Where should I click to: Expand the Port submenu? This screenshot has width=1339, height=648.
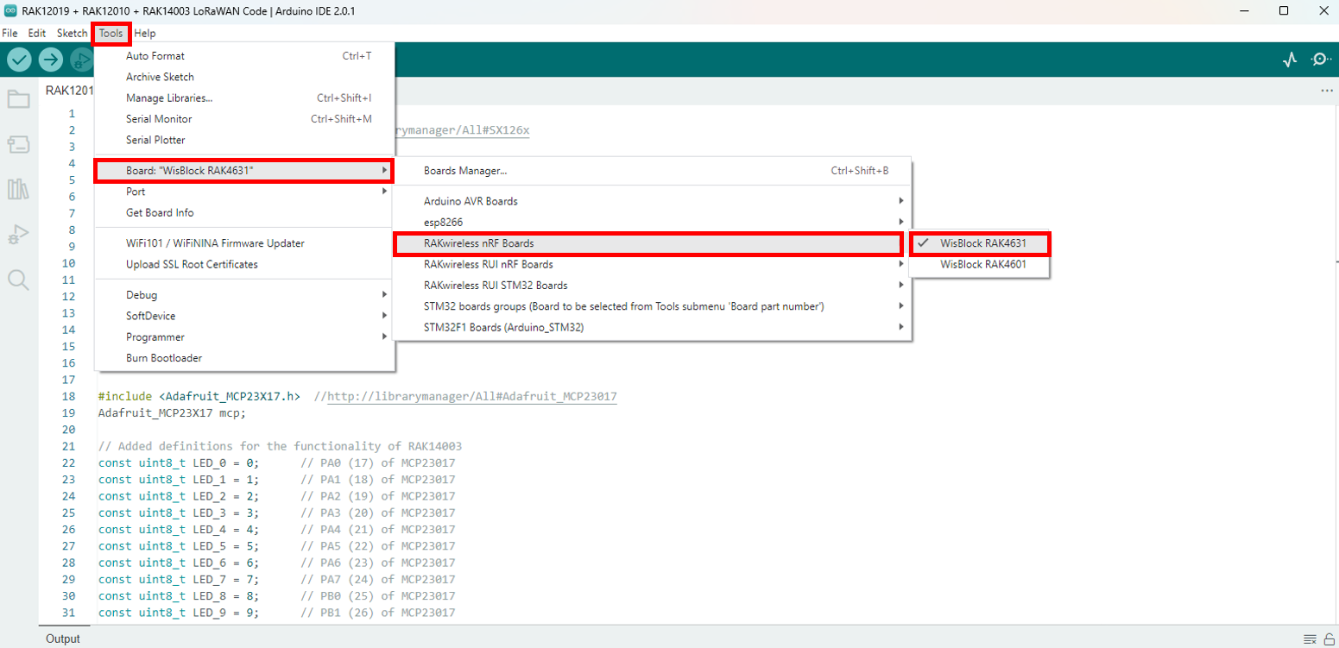click(244, 192)
